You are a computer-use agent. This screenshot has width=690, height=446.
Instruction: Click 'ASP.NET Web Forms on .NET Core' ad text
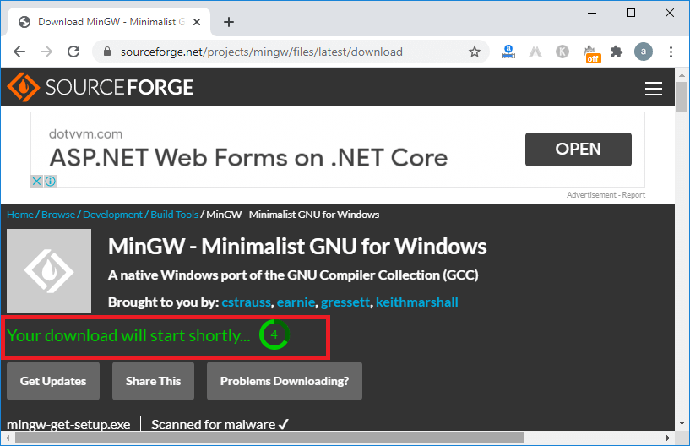[248, 158]
